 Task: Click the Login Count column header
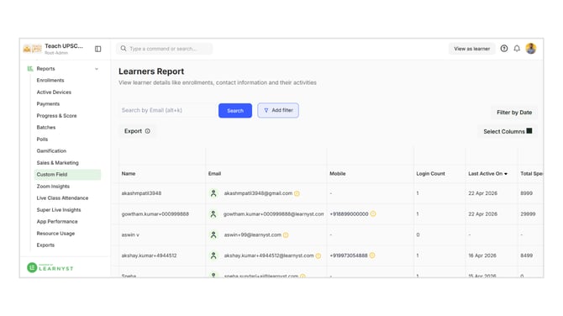tap(430, 173)
